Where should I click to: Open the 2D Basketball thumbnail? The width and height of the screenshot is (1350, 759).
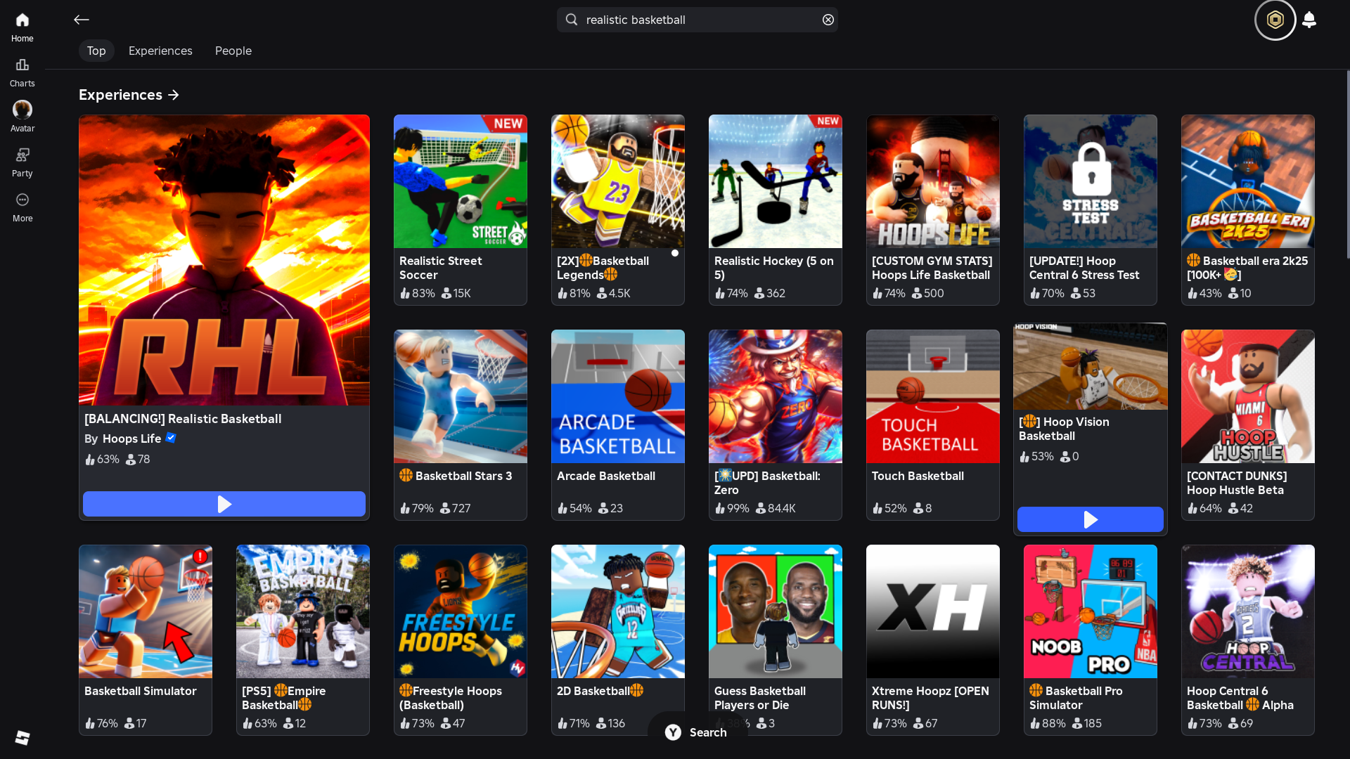point(618,611)
